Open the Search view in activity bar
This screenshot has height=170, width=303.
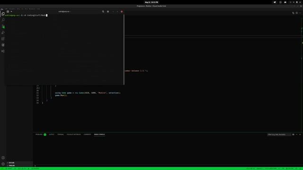tap(3, 20)
